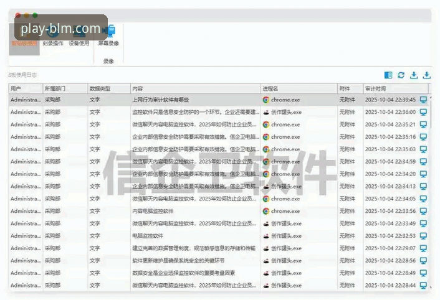Open monitor icon for 22:33:49 row
The height and width of the screenshot is (300, 440).
[x=423, y=223]
